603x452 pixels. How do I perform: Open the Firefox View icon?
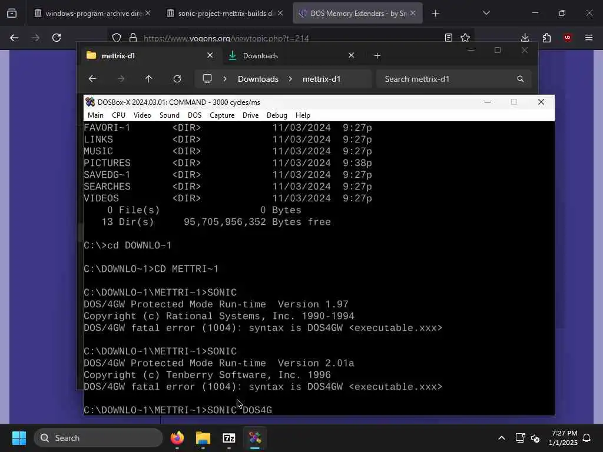(x=12, y=14)
